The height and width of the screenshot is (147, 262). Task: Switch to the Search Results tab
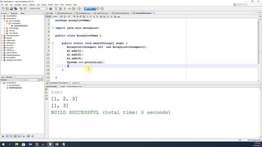pyautogui.click(x=51, y=87)
